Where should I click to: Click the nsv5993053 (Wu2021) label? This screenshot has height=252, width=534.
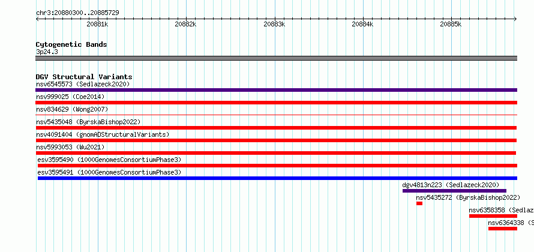70,147
